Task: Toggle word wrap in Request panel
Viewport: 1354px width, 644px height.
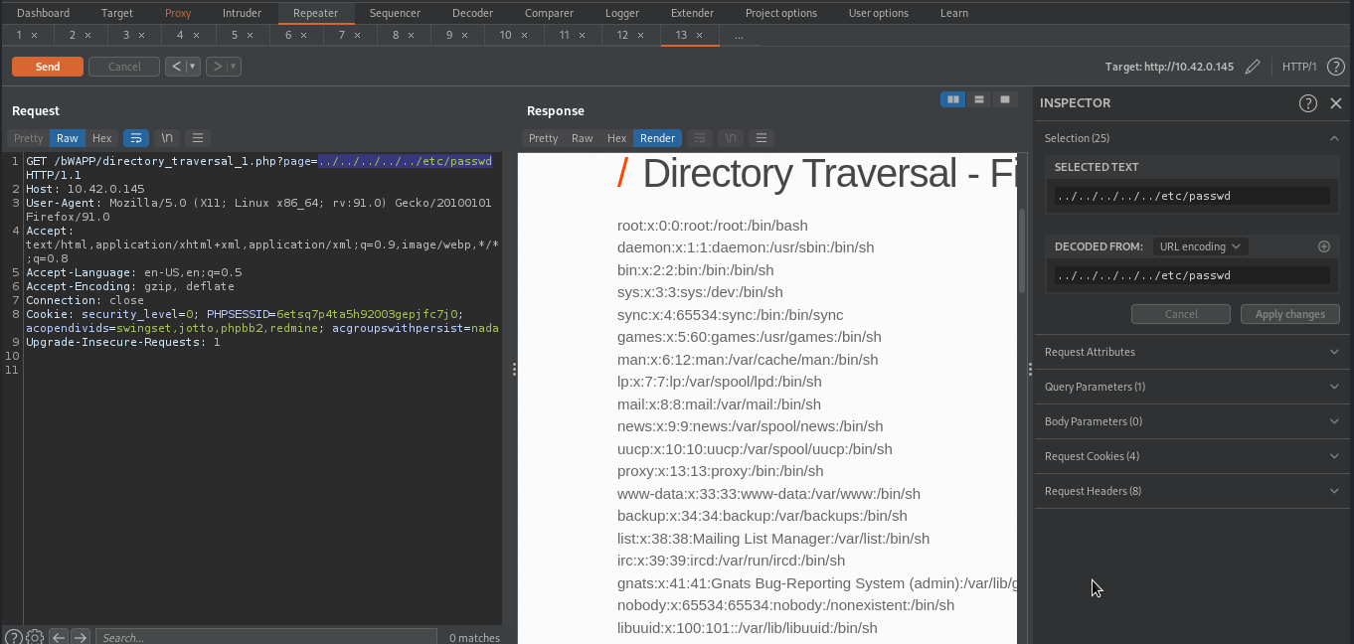Action: pos(136,138)
